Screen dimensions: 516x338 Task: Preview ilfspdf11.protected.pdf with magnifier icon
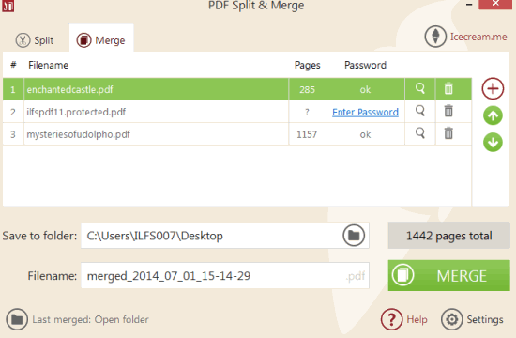[420, 111]
